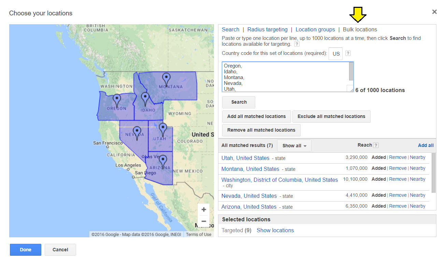
Task: Open Utah, United States result link
Action: pos(245,158)
